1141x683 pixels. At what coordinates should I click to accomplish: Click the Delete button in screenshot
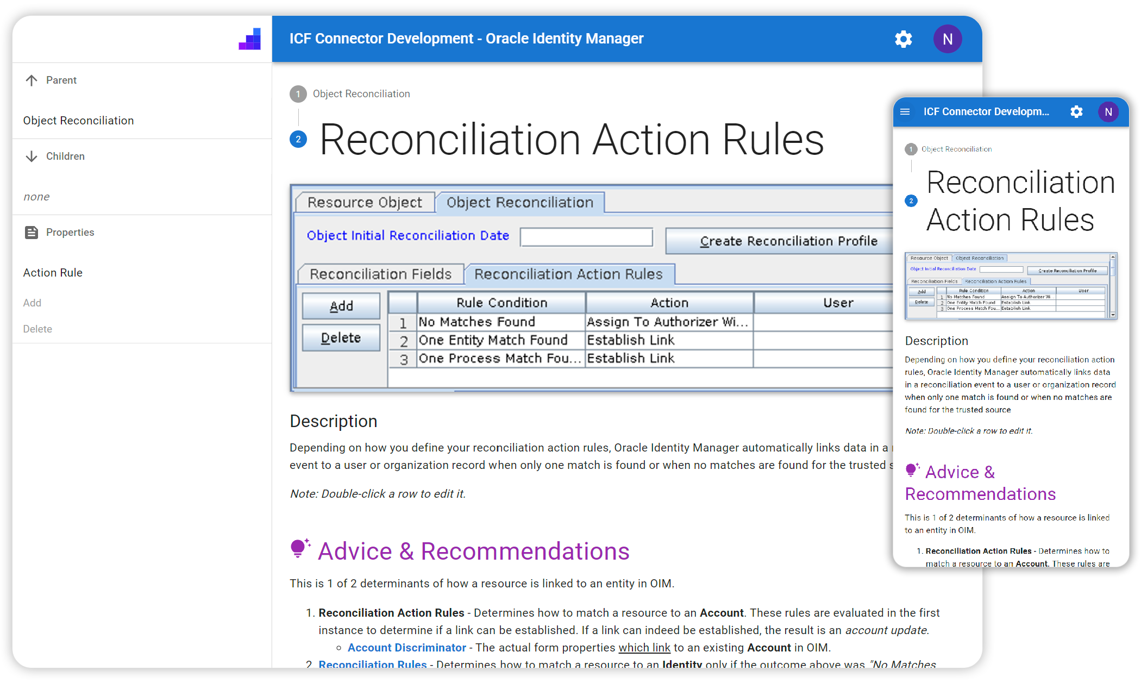(341, 338)
